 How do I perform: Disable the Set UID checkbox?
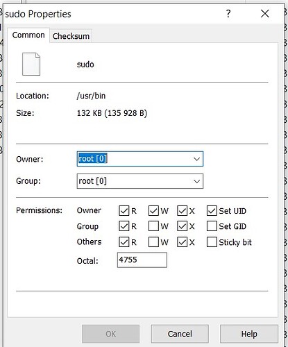[212, 211]
